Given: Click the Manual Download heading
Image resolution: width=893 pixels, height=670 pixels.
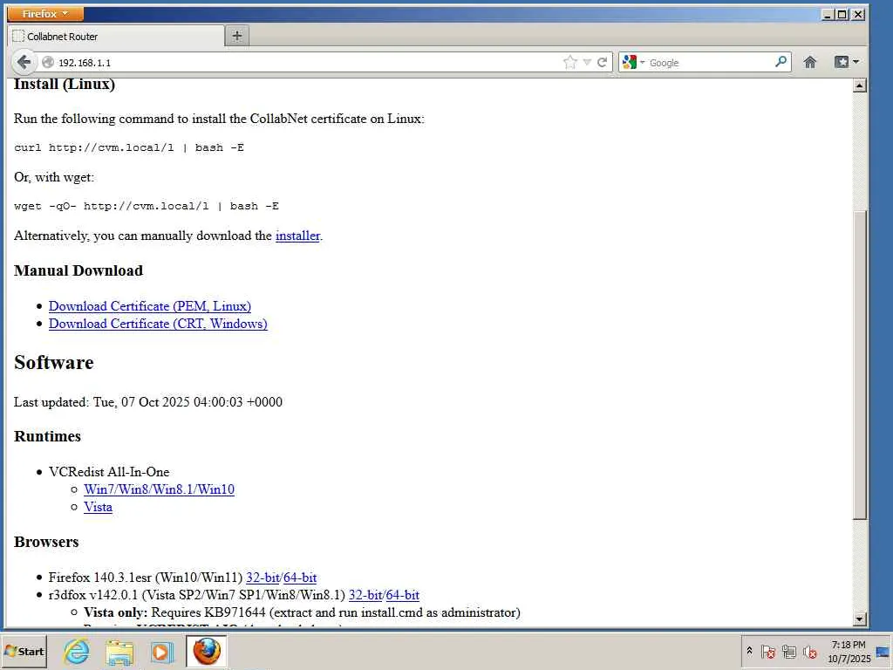Looking at the screenshot, I should click(x=78, y=270).
